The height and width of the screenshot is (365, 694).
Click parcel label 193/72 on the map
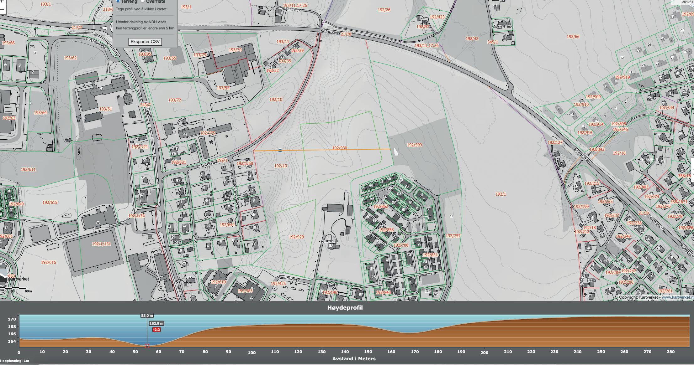click(175, 100)
